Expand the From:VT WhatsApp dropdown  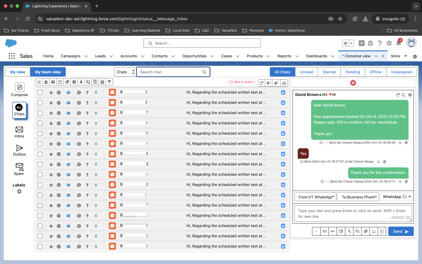pyautogui.click(x=315, y=197)
